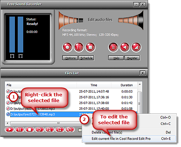Click the left blue level meter bar
Image resolution: width=181 pixels, height=147 pixels.
point(12,35)
